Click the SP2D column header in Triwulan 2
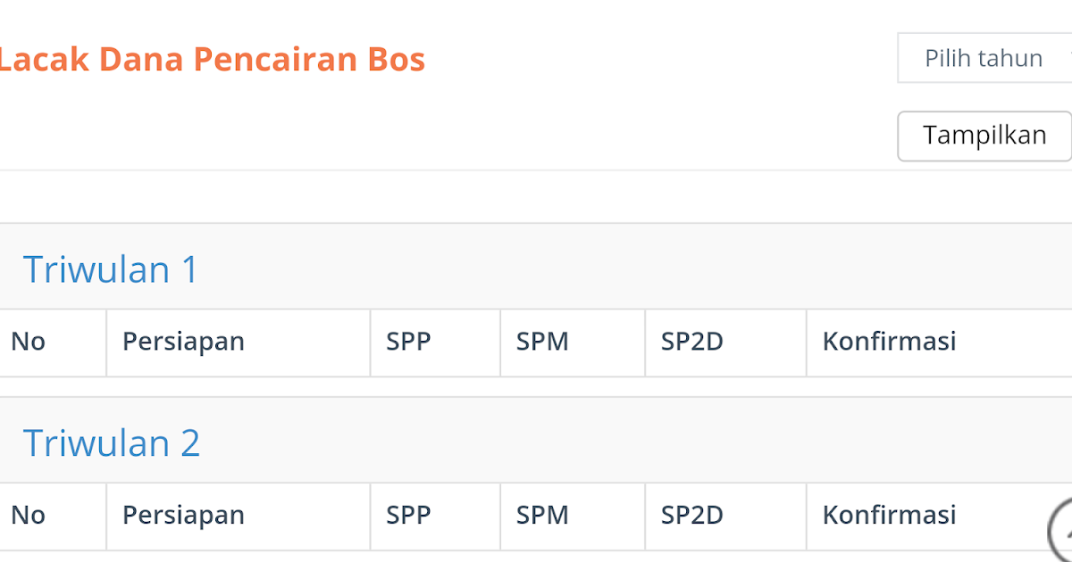The height and width of the screenshot is (562, 1072). pos(691,516)
